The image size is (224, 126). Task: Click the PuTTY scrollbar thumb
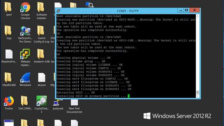pos(197,92)
